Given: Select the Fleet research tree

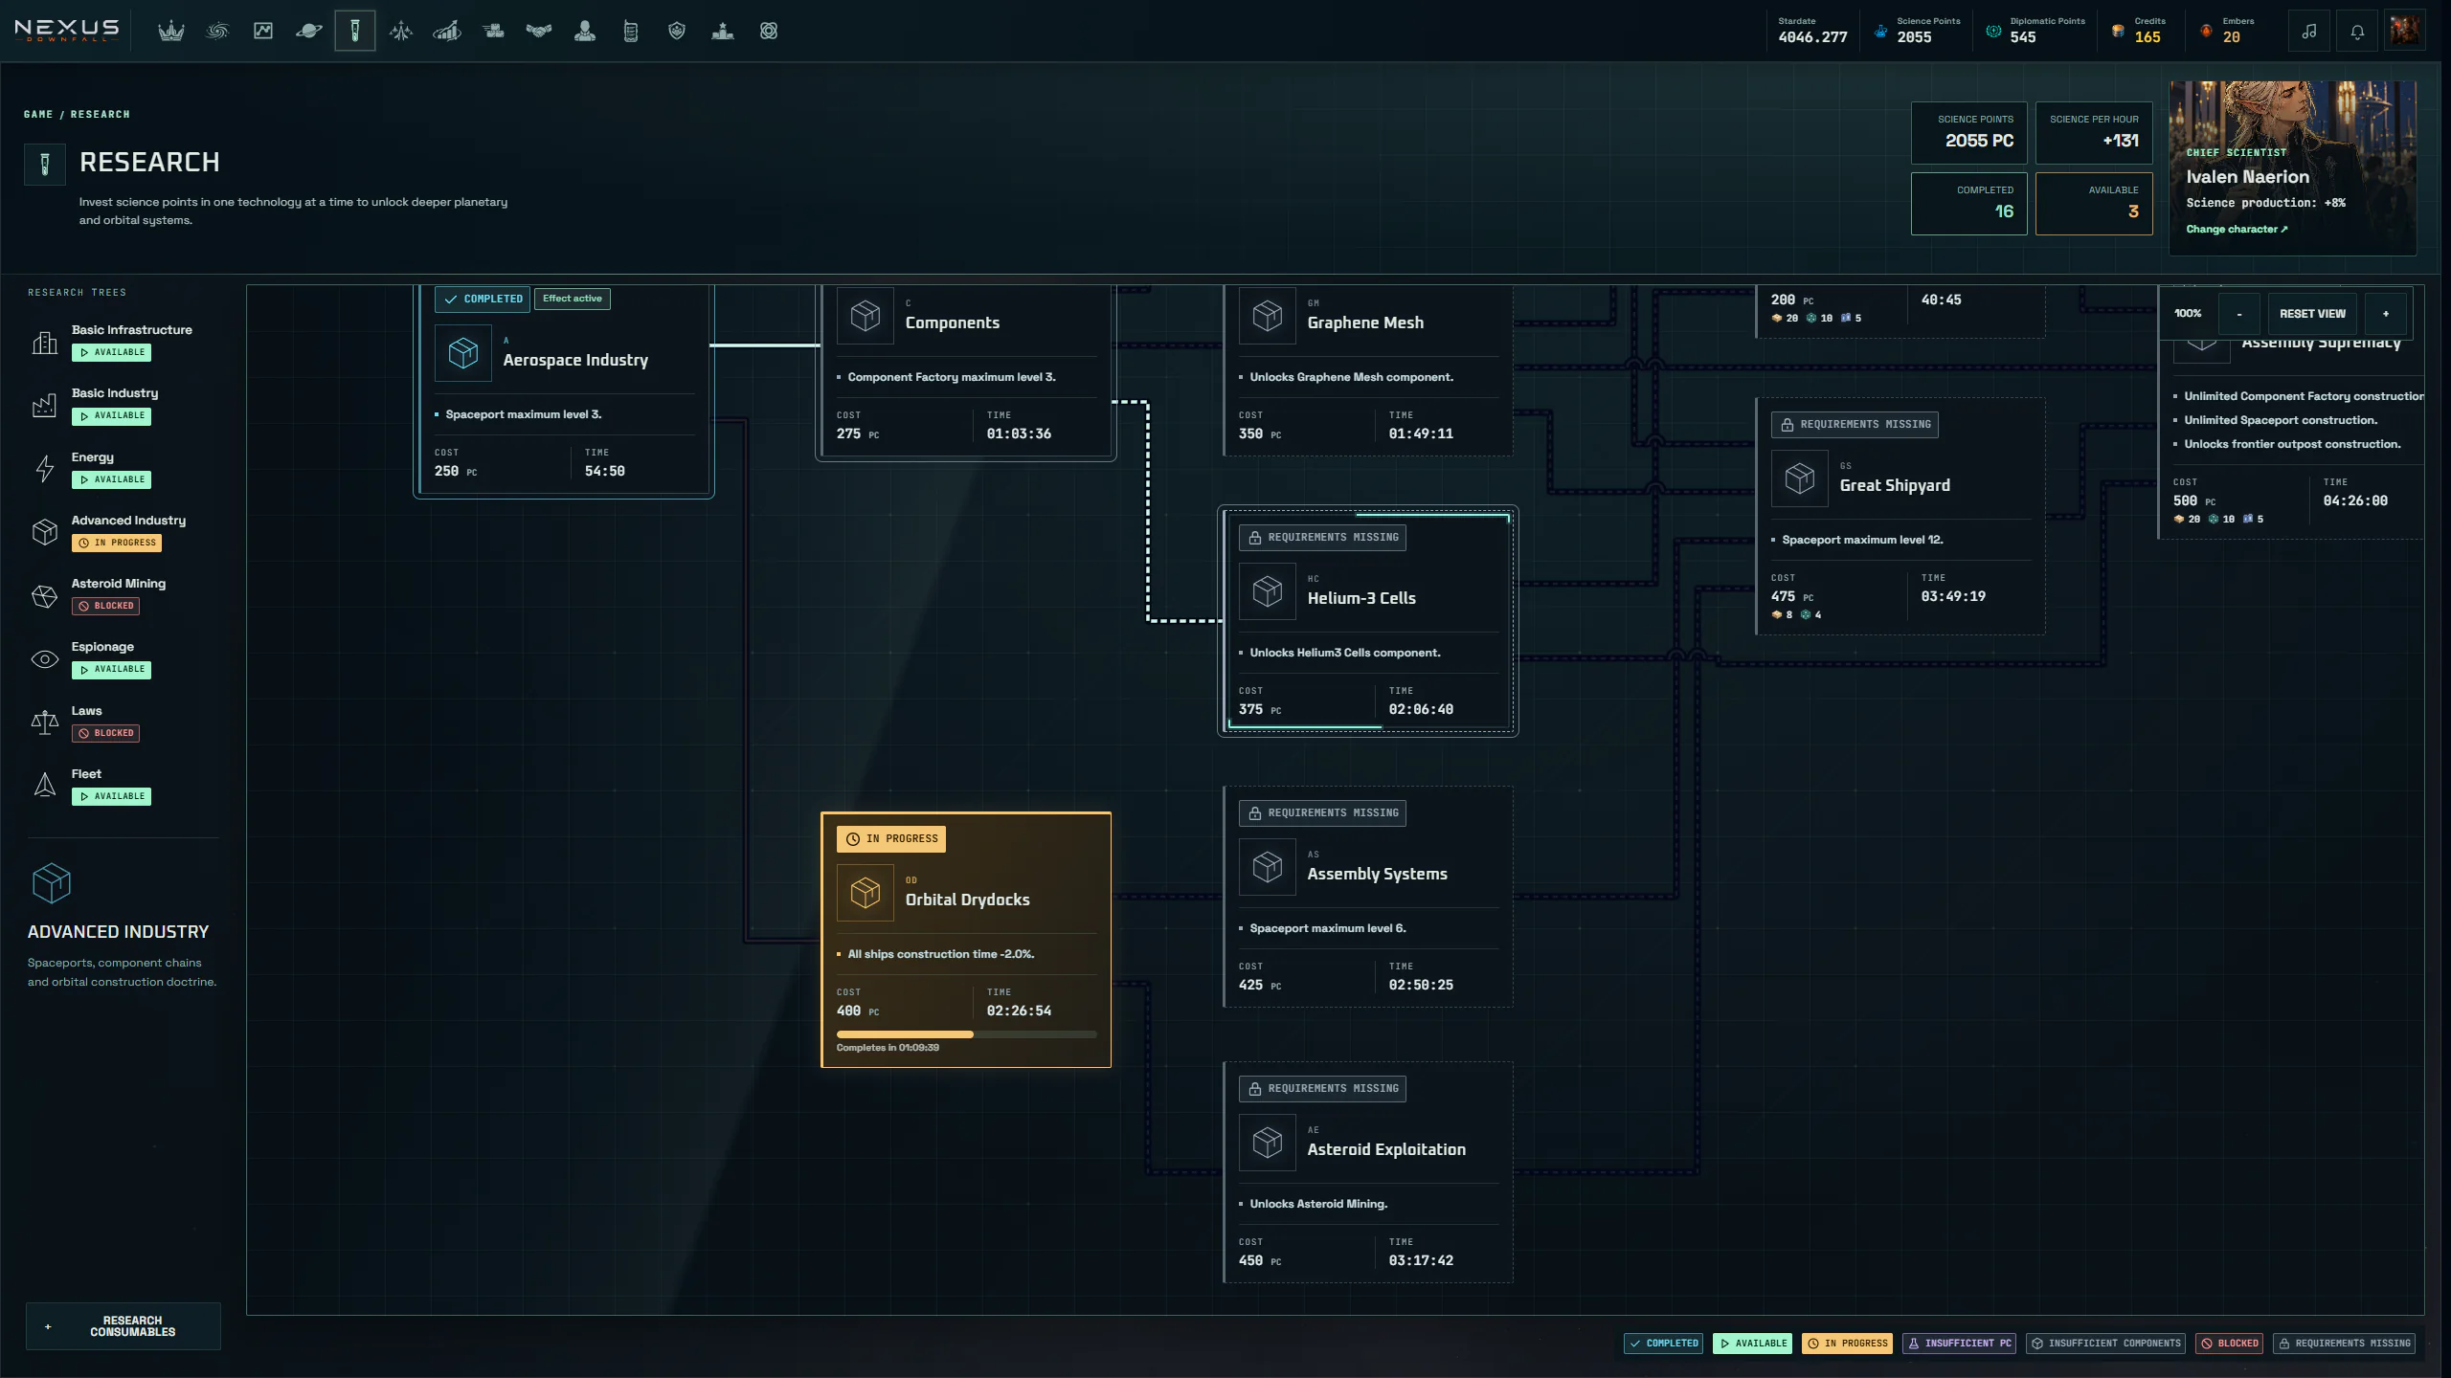Looking at the screenshot, I should click(124, 786).
